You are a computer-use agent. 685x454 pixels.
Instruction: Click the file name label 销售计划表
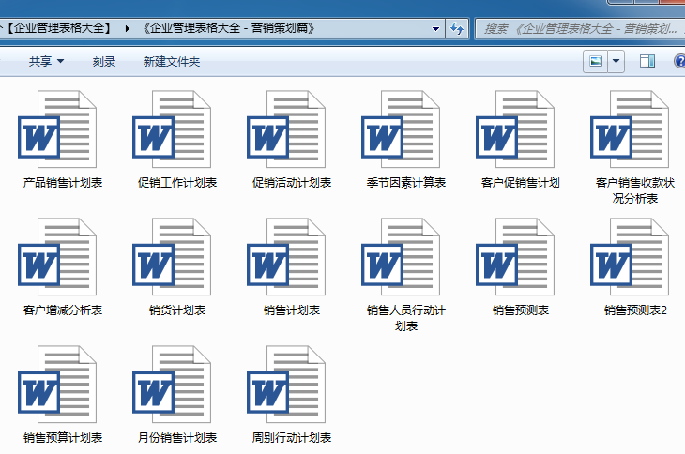pyautogui.click(x=292, y=310)
